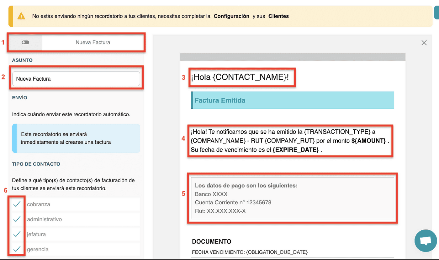The width and height of the screenshot is (439, 260).
Task: Close the email preview panel
Action: tap(424, 43)
